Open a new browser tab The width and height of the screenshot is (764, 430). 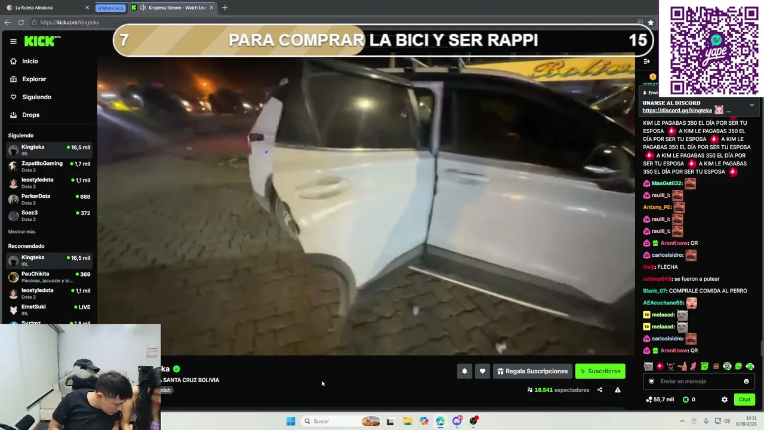point(224,8)
